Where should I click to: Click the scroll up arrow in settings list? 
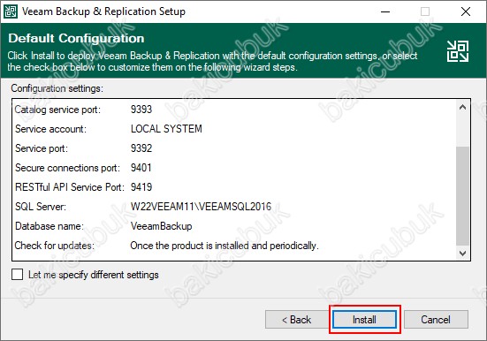pyautogui.click(x=462, y=108)
